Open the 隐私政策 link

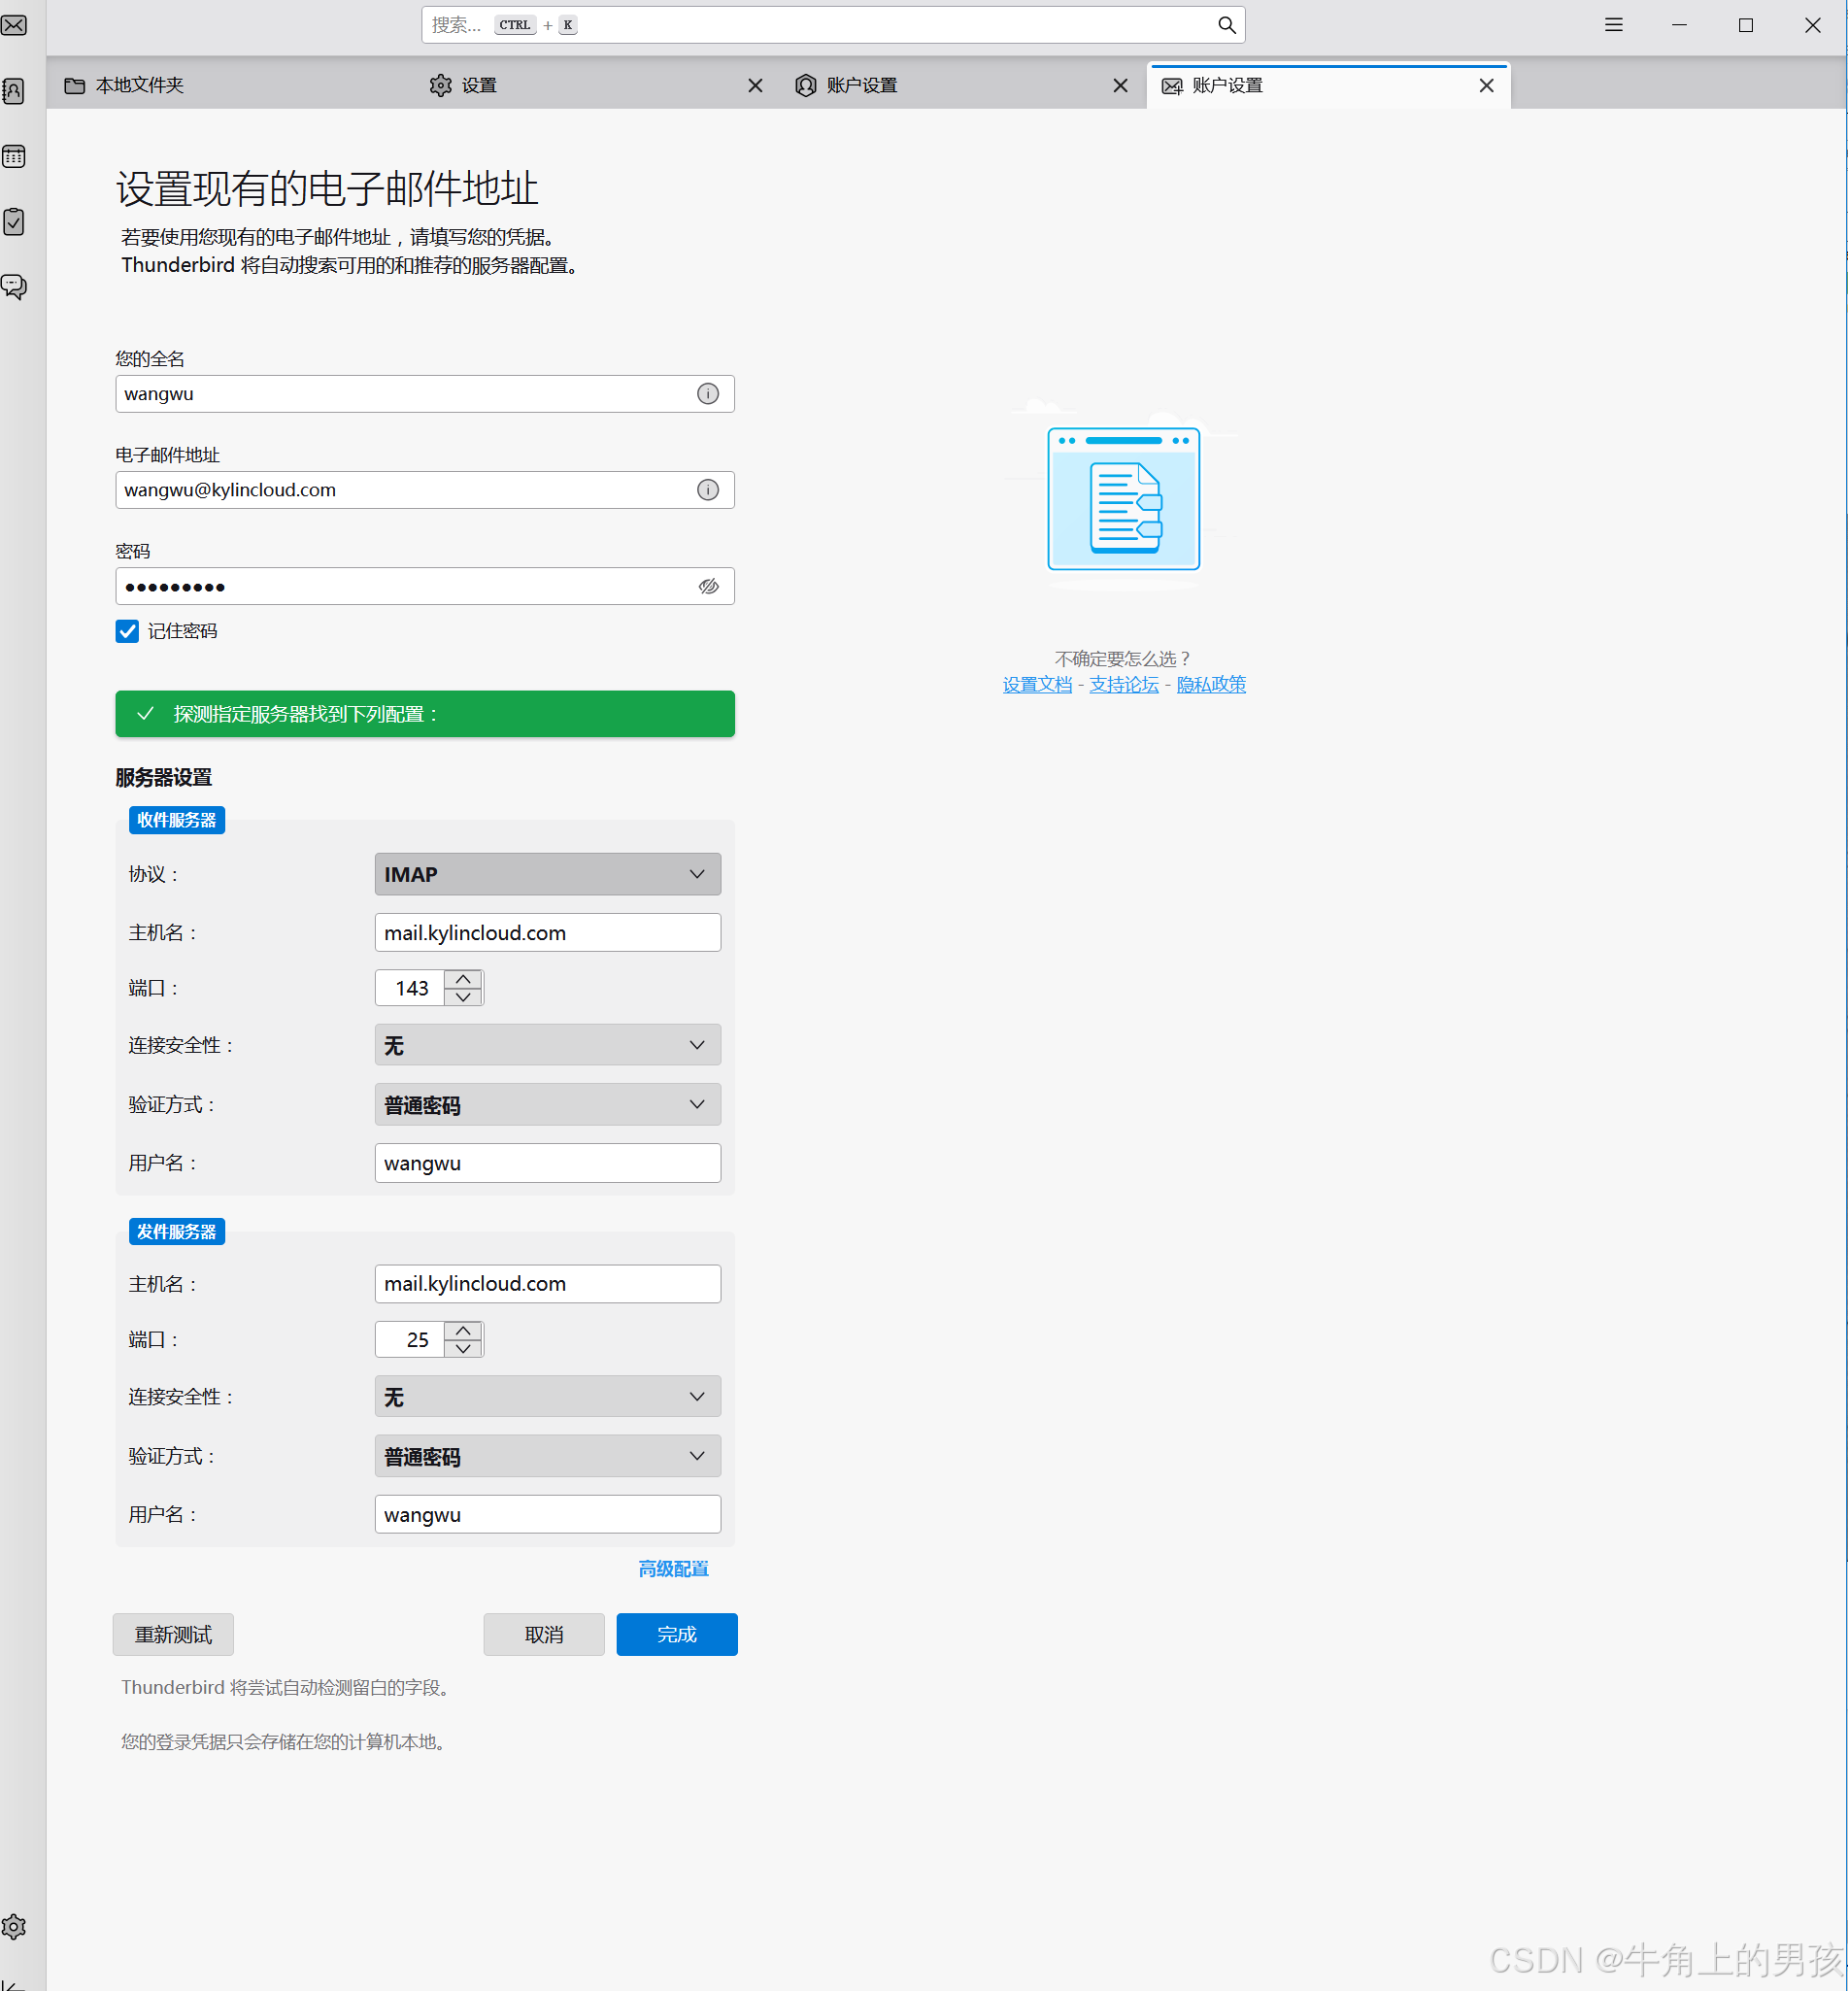(x=1211, y=684)
